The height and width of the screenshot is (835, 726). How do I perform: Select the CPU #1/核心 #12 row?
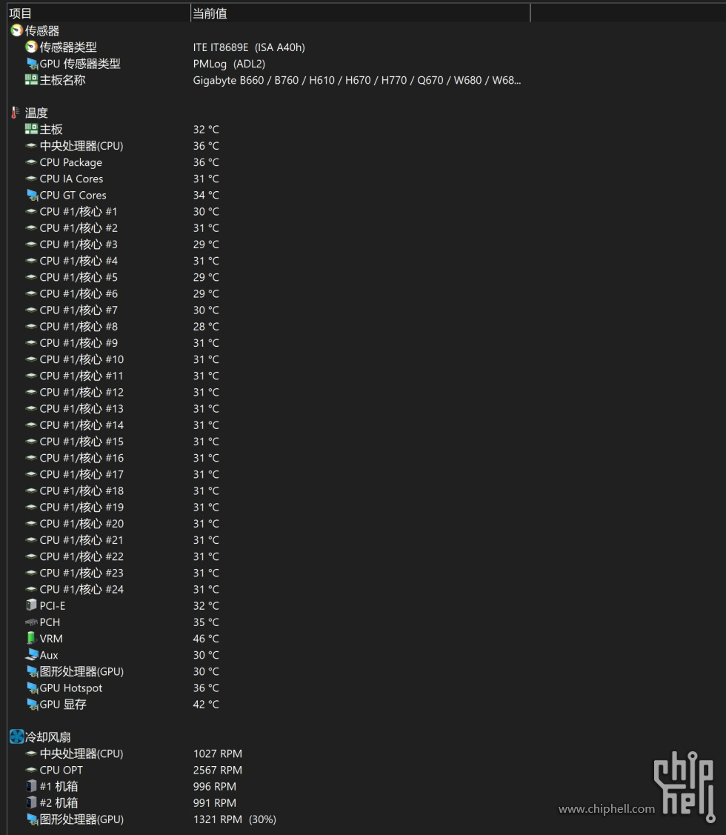point(267,392)
